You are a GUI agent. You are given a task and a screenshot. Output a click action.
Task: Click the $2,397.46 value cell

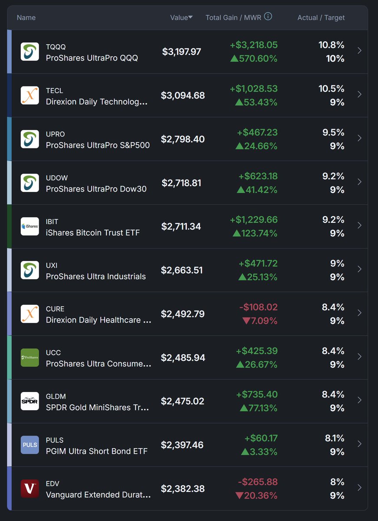click(182, 445)
